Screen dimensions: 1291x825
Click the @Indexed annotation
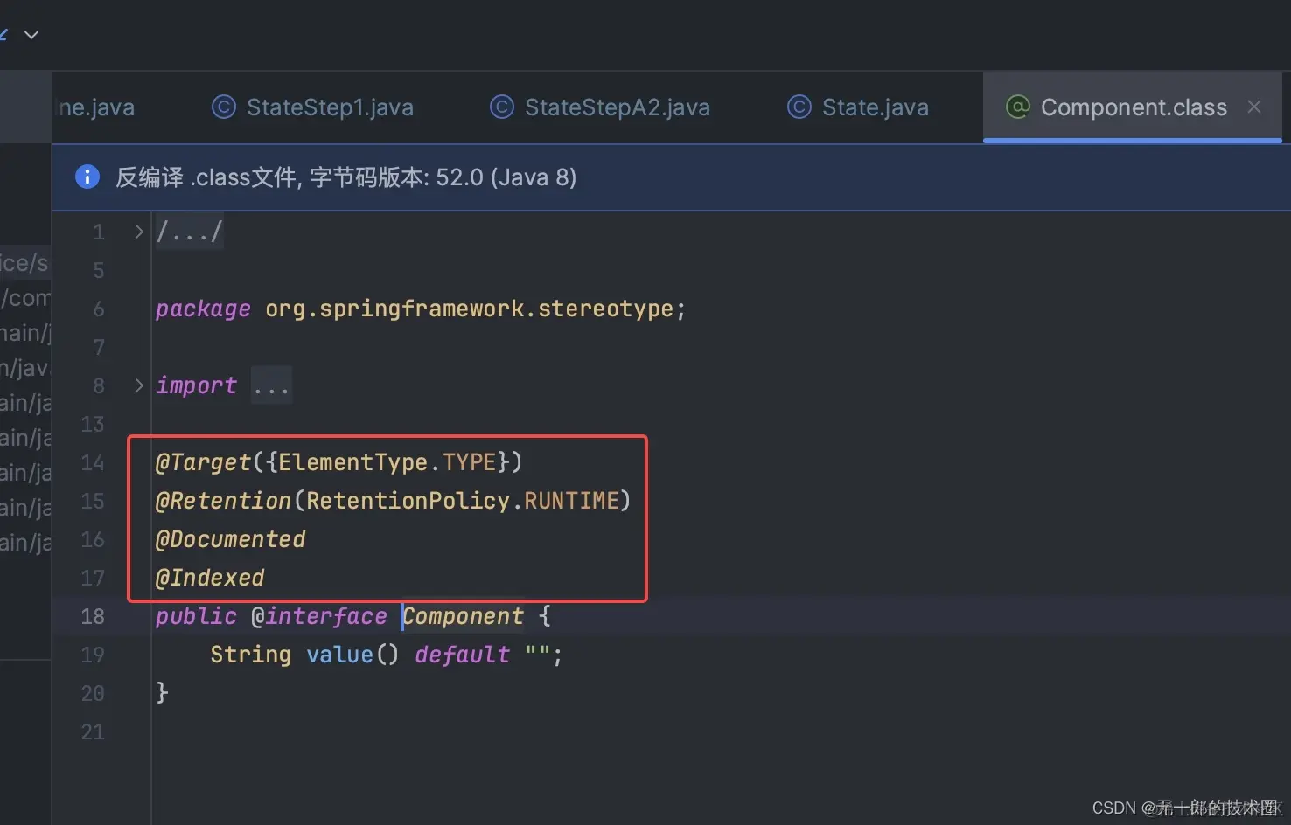[210, 578]
